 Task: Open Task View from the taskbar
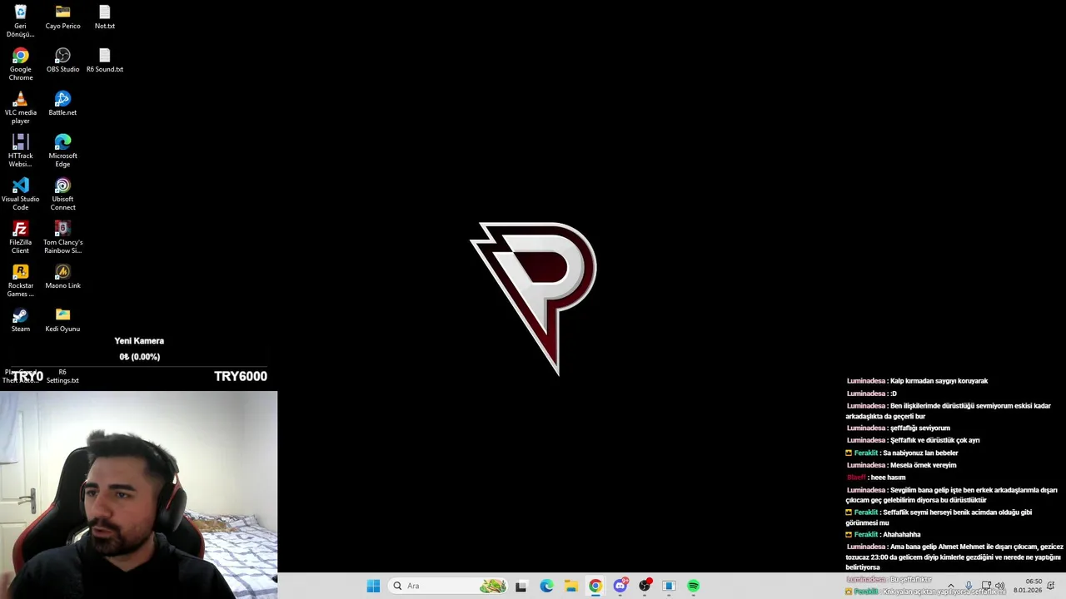coord(521,586)
